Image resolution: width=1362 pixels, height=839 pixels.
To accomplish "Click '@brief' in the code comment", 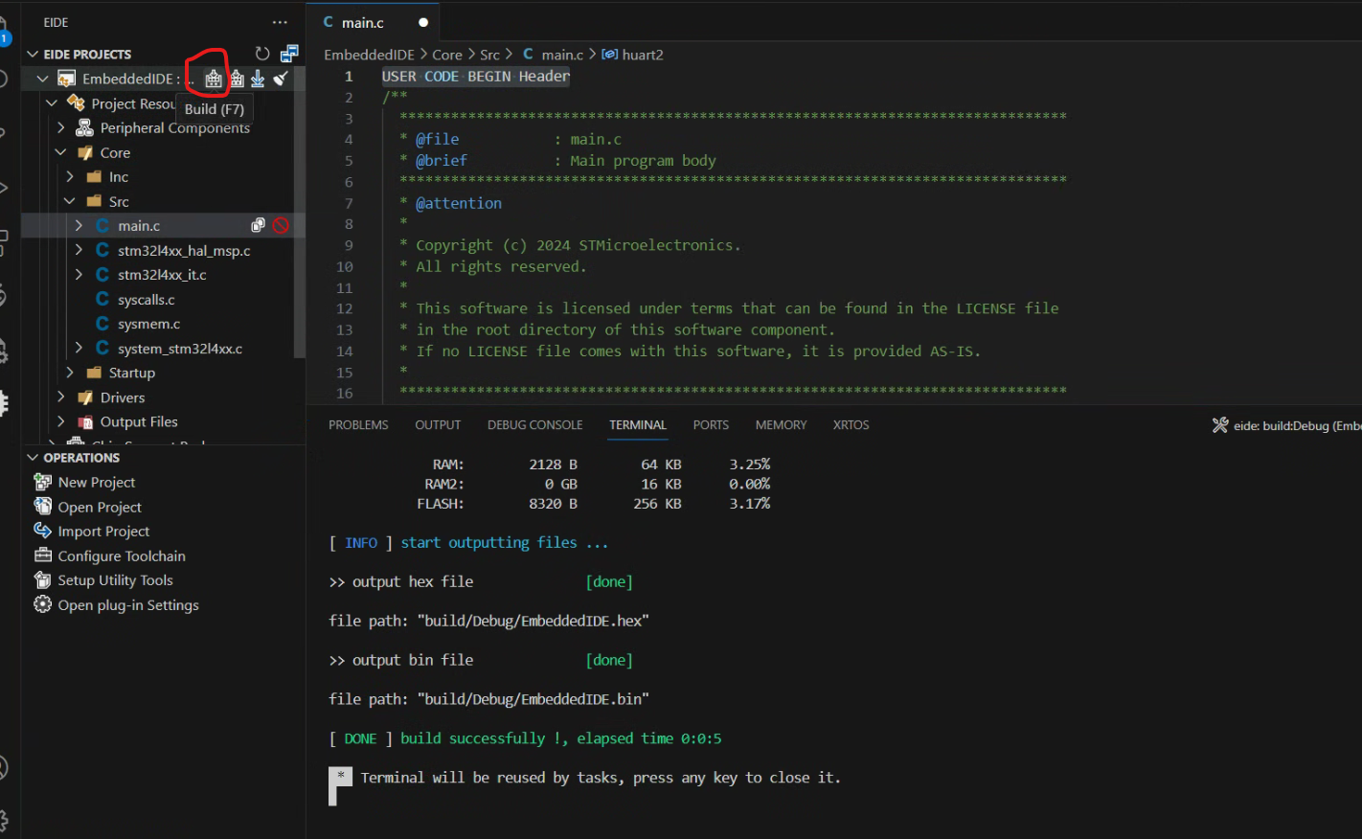I will click(x=442, y=161).
